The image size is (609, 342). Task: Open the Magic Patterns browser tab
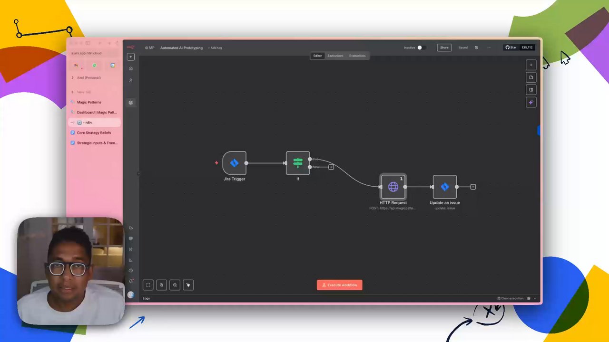tap(94, 102)
